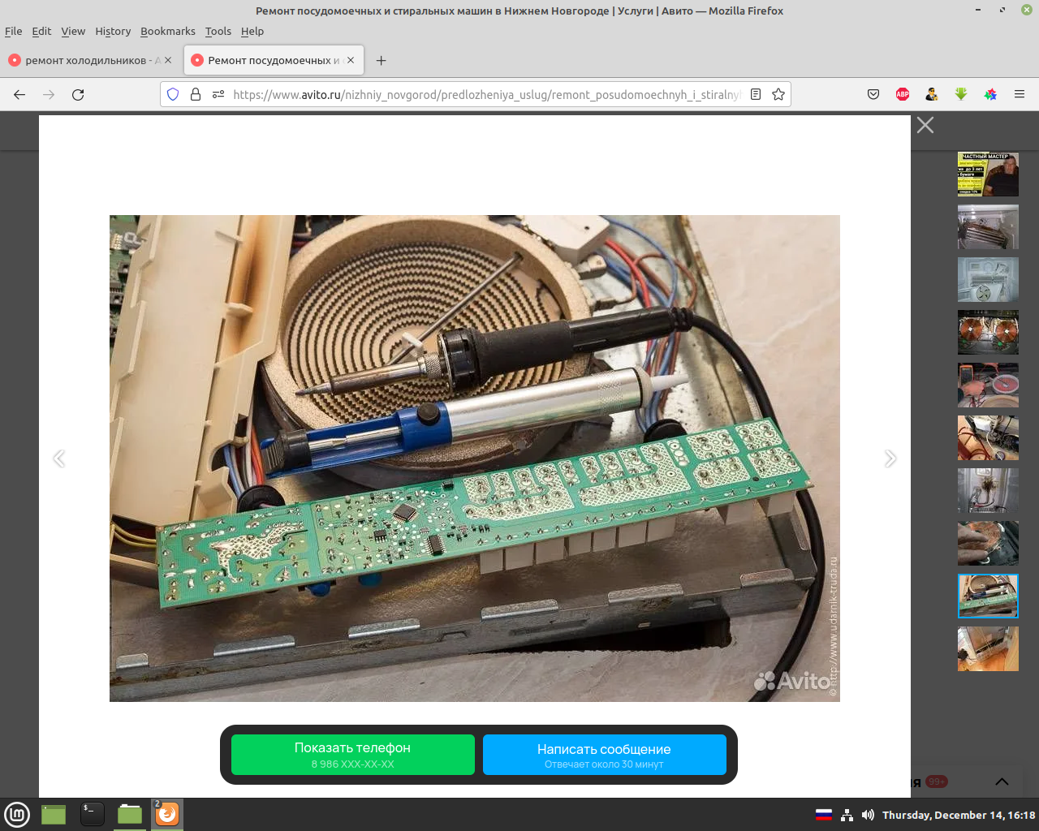Open a new browser tab
The image size is (1039, 831).
[x=382, y=60]
